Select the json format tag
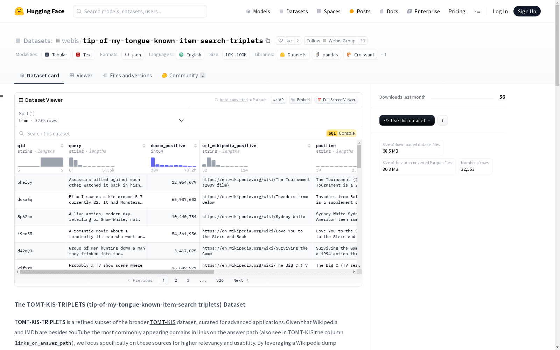Image resolution: width=560 pixels, height=350 pixels. 133,55
